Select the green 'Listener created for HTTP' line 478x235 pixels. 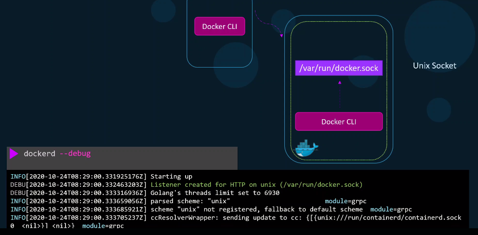point(257,185)
